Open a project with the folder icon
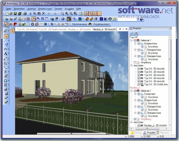 [11, 14]
